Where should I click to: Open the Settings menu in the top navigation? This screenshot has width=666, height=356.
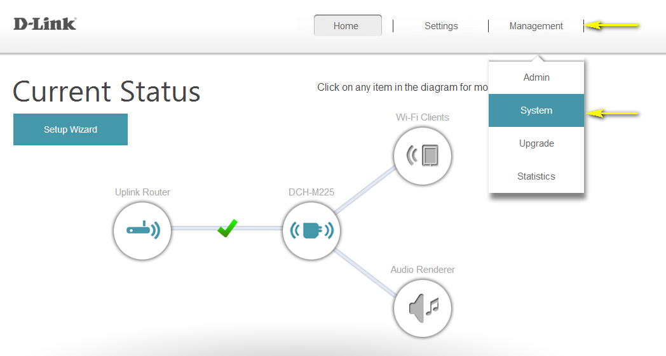(441, 26)
